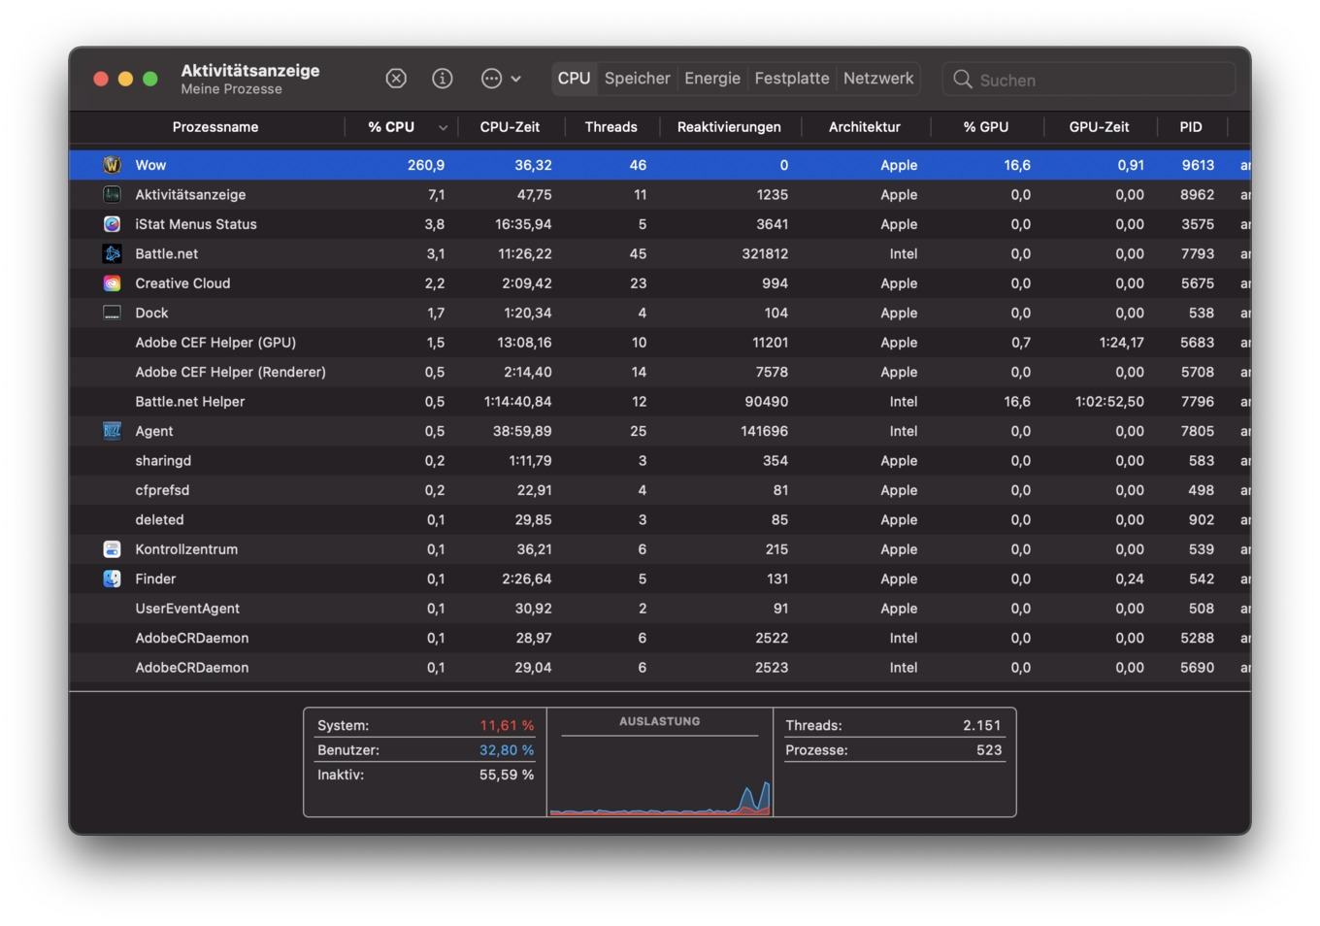The width and height of the screenshot is (1320, 926).
Task: Sort by the % CPU column header
Action: pos(391,127)
